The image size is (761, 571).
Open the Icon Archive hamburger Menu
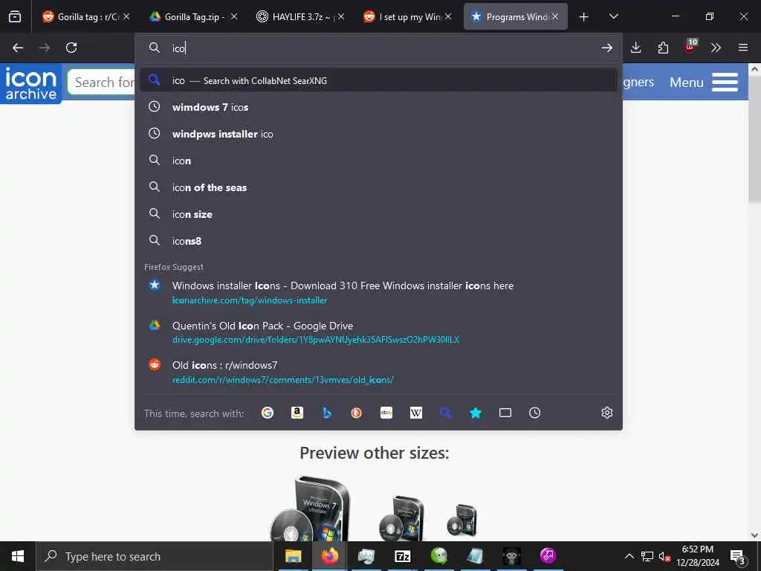(704, 82)
